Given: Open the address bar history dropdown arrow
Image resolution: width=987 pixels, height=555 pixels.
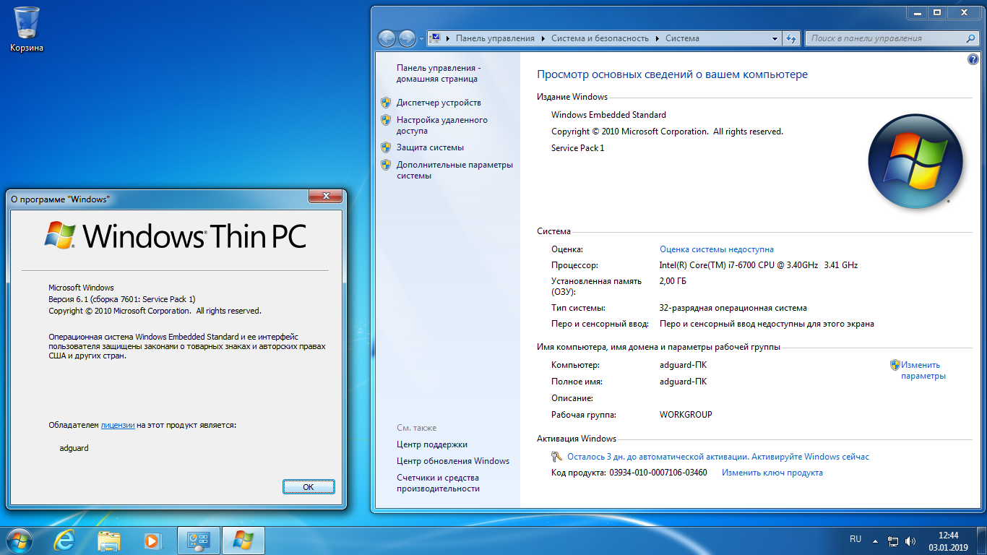Looking at the screenshot, I should pyautogui.click(x=775, y=38).
